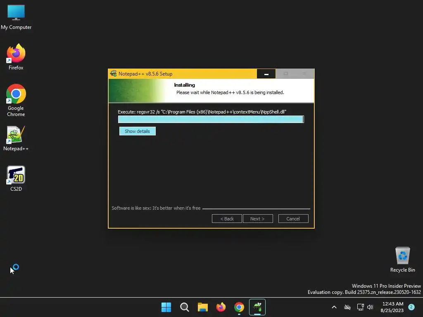Click the Notepad++ installer taskbar icon
The height and width of the screenshot is (317, 423).
(257, 307)
